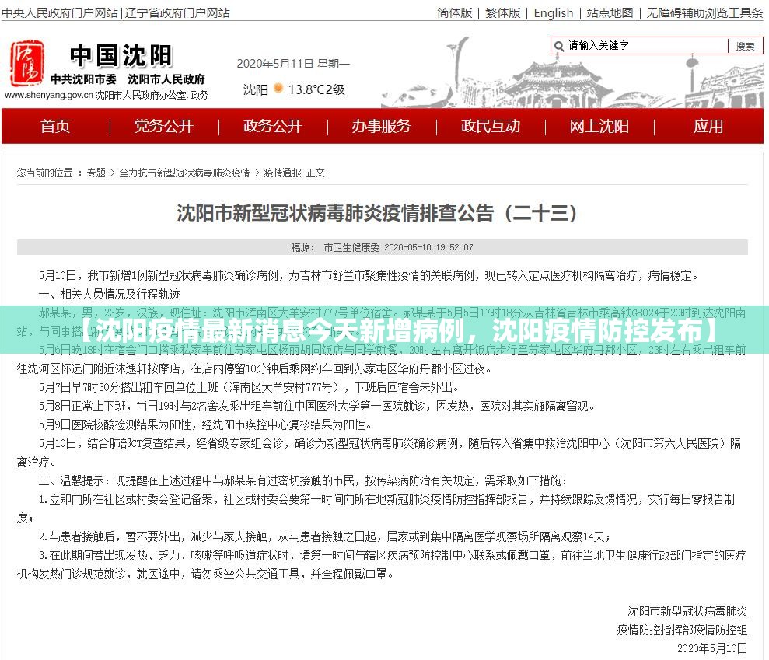
Task: Click the heading 一、相关人员情况及行程轨迹
Action: (x=110, y=294)
